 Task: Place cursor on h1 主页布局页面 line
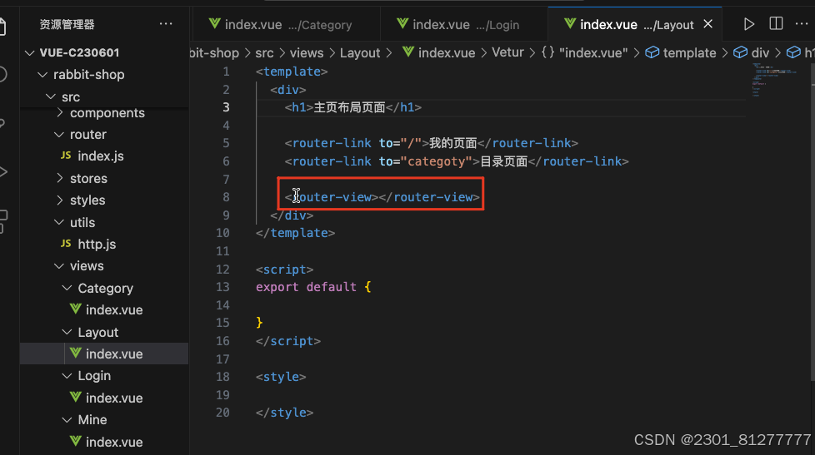[353, 107]
